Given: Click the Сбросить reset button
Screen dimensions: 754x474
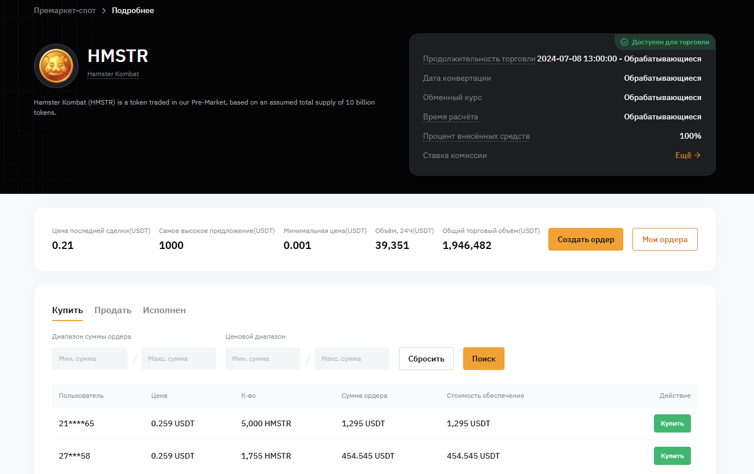Looking at the screenshot, I should coord(426,359).
